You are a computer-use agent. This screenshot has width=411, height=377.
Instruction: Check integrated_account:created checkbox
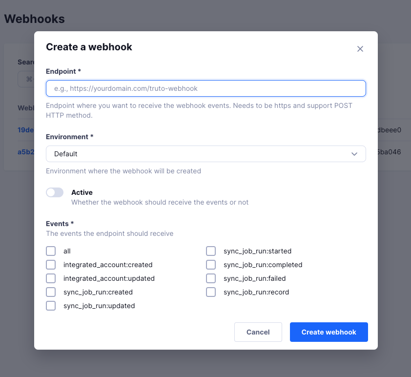point(51,265)
